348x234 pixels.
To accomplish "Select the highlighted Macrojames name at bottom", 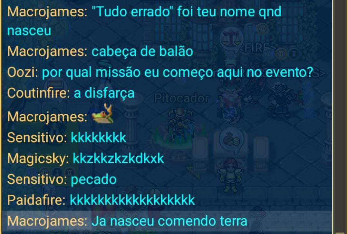I will pos(47,221).
